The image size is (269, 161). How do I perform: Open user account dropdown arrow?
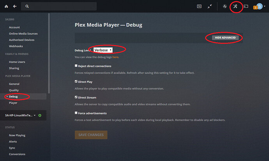click(265, 6)
